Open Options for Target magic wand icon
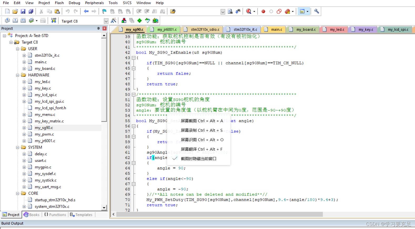The image size is (415, 229). [114, 21]
